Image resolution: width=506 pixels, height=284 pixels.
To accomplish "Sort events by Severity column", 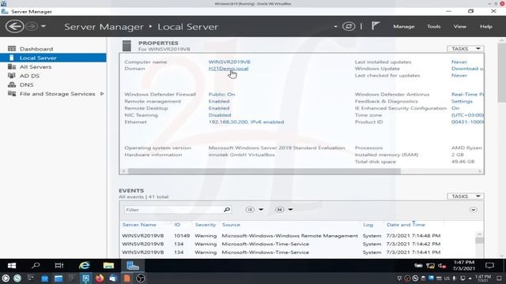I will [x=206, y=225].
